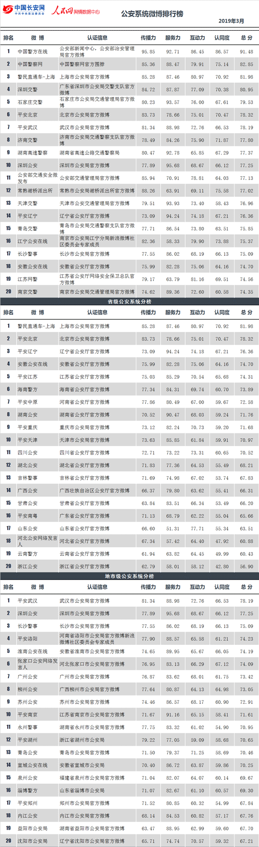259x847 pixels.
Task: Click the 地市级公安系统分榜 section heading
Action: point(129,576)
